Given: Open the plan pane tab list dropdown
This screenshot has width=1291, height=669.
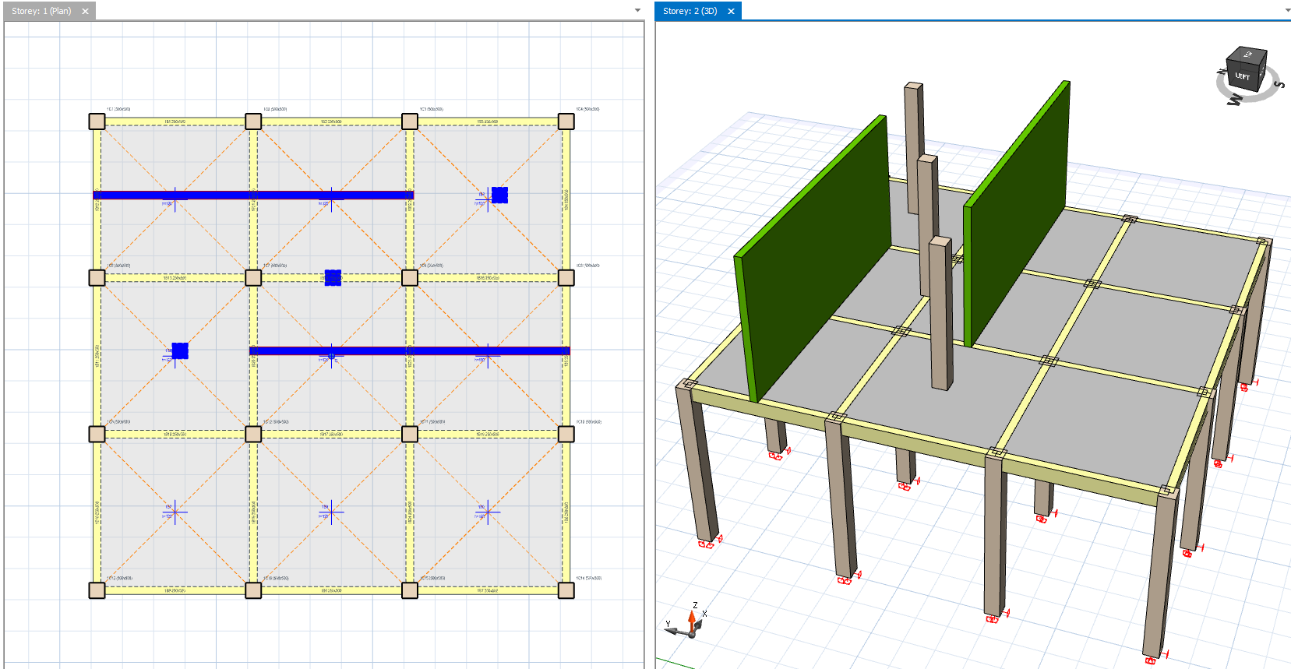Looking at the screenshot, I should pos(637,11).
